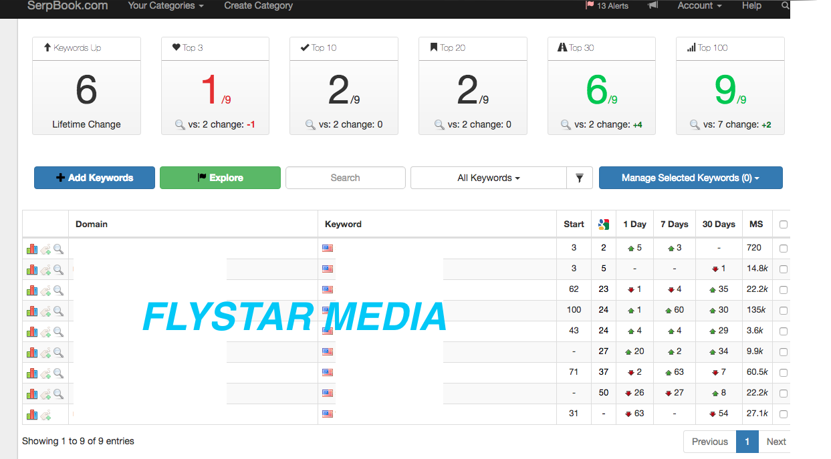Sort by the 30 Days column header
The image size is (831, 459).
pos(719,224)
